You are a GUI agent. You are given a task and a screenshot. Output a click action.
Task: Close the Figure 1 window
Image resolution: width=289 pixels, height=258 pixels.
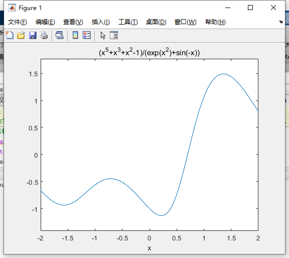click(273, 8)
